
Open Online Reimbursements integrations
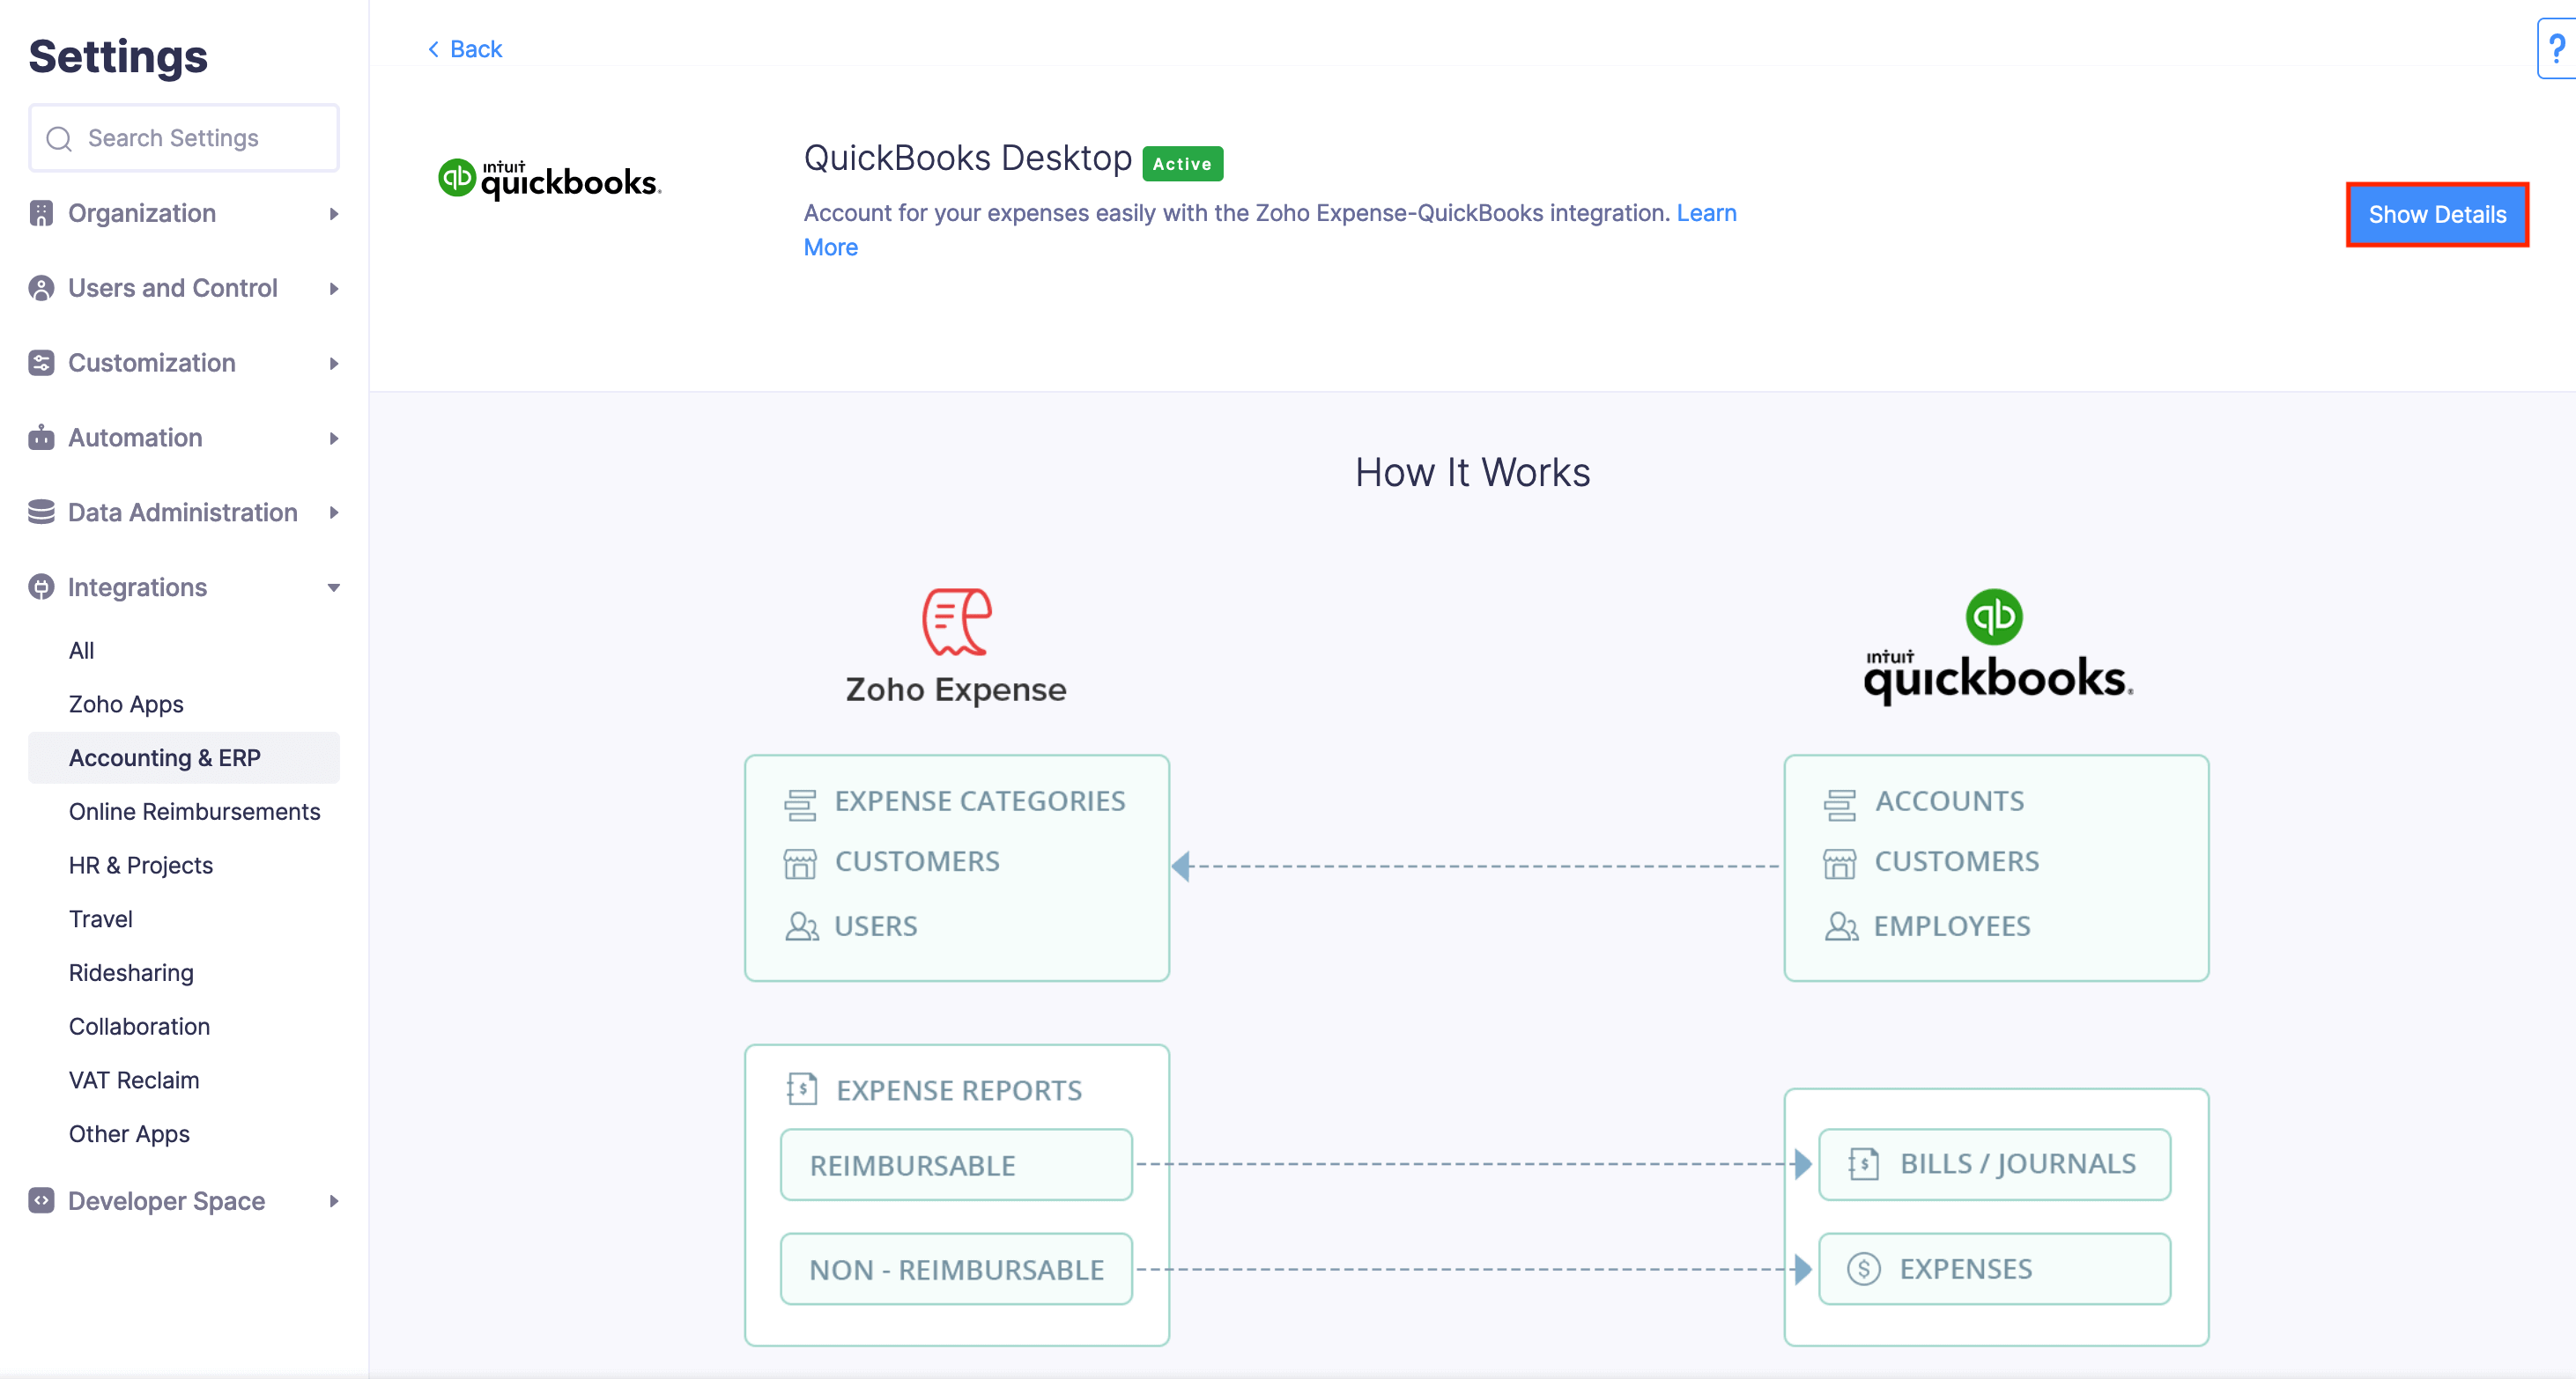coord(194,811)
